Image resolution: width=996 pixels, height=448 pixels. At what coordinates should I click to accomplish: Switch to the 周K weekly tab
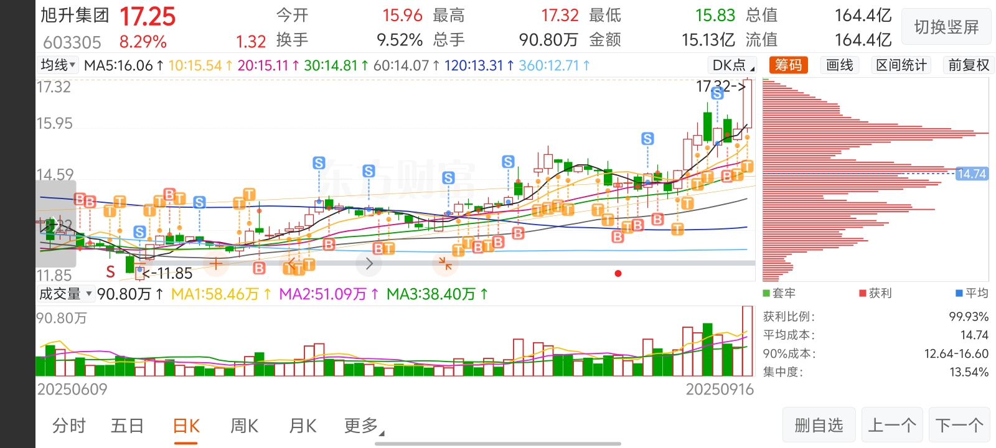click(x=244, y=426)
